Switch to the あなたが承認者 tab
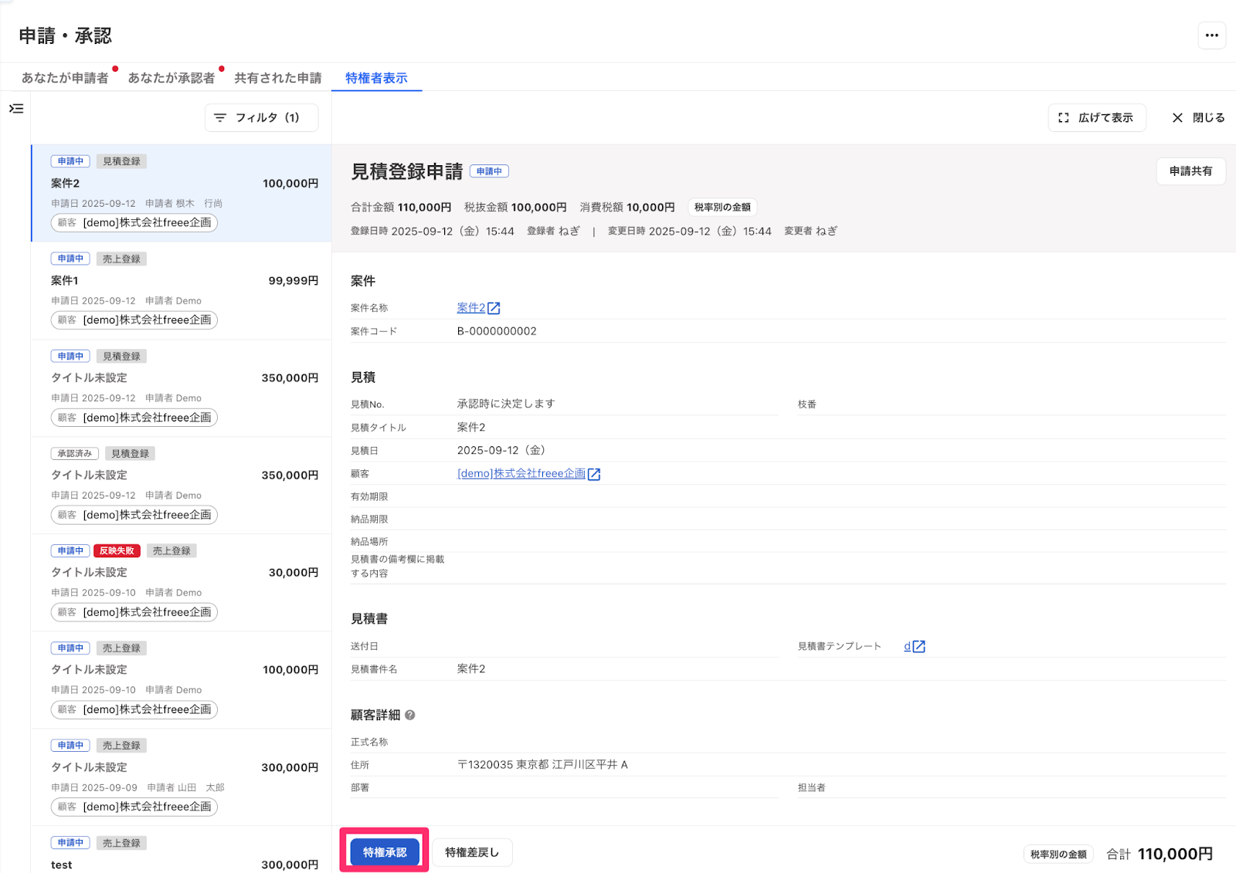The image size is (1236, 873). [171, 77]
